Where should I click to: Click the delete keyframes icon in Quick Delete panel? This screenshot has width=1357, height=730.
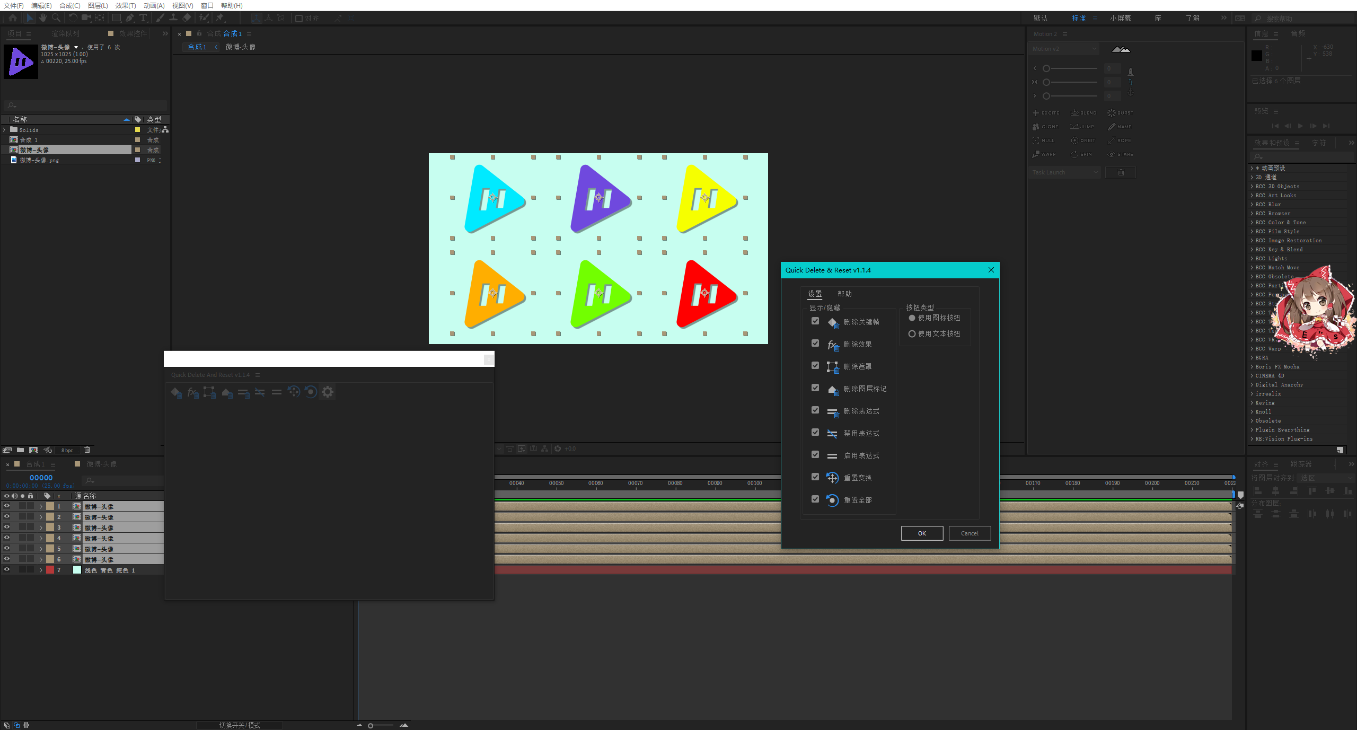tap(177, 392)
